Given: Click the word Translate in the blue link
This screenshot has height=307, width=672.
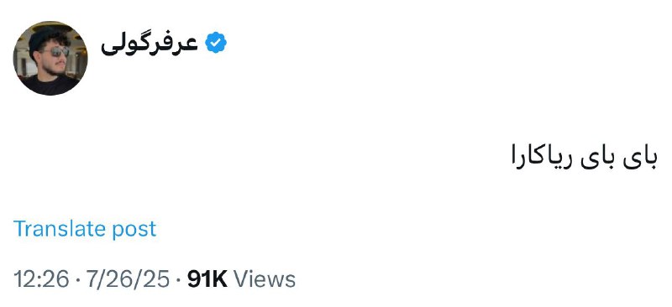Looking at the screenshot, I should 60,228.
